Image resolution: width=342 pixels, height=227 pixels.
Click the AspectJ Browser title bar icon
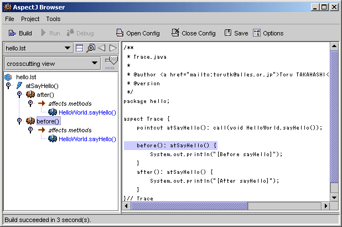[7, 7]
